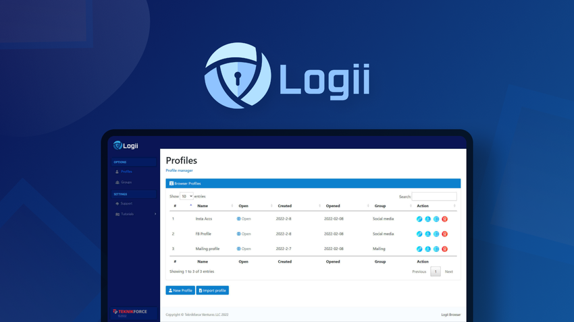The height and width of the screenshot is (322, 574).
Task: Click the Profile manager breadcrumb link
Action: 179,170
